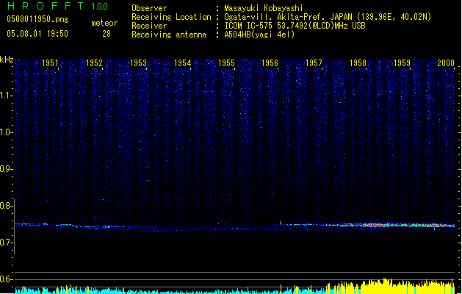Screen dimensions: 462x294
Task: Click the 1957 time marker
Action: (314, 63)
